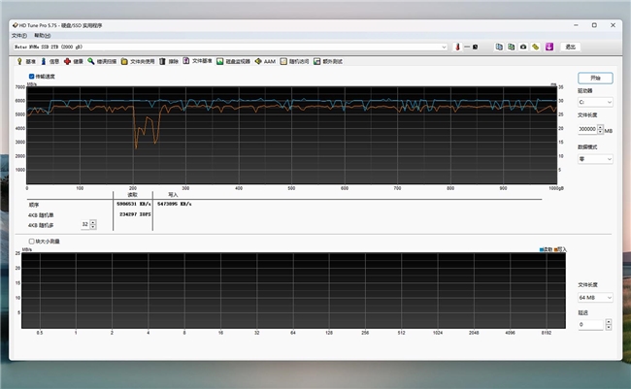Switch to the AAM tab
Screen dimensions: 631x389
(x=265, y=61)
